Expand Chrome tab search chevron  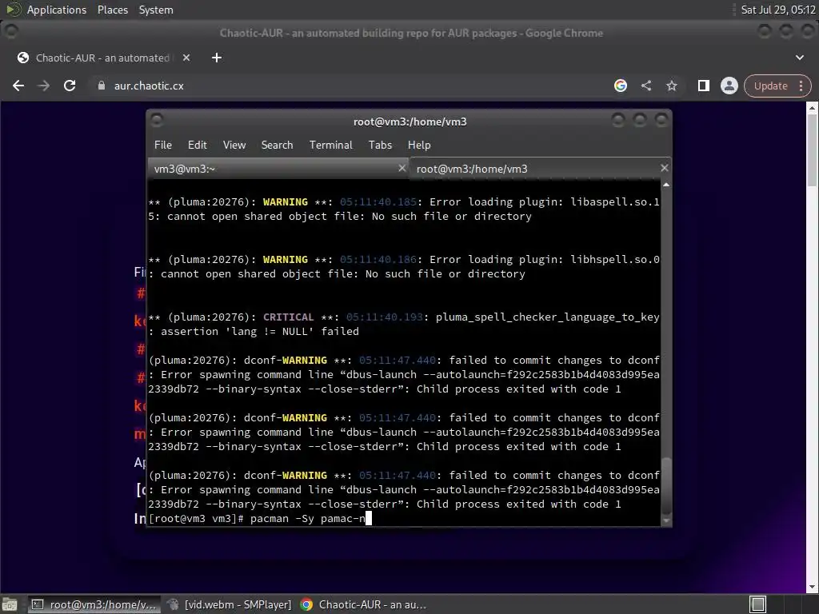(x=800, y=58)
